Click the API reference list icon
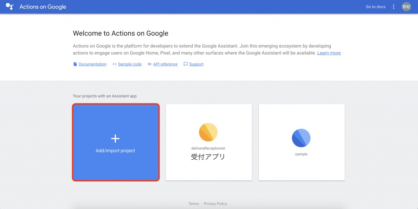Image resolution: width=418 pixels, height=209 pixels. [149, 64]
